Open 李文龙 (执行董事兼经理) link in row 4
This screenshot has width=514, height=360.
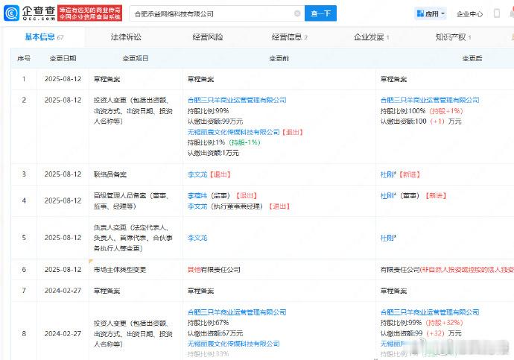point(197,206)
